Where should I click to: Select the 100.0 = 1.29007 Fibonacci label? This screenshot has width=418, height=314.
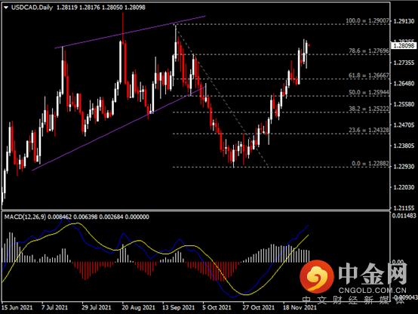tap(367, 20)
